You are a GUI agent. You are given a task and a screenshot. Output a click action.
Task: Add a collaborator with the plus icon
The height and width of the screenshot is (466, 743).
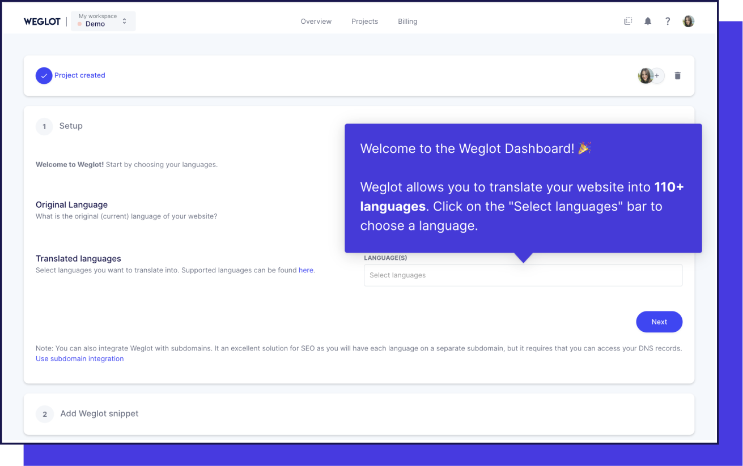pos(657,75)
